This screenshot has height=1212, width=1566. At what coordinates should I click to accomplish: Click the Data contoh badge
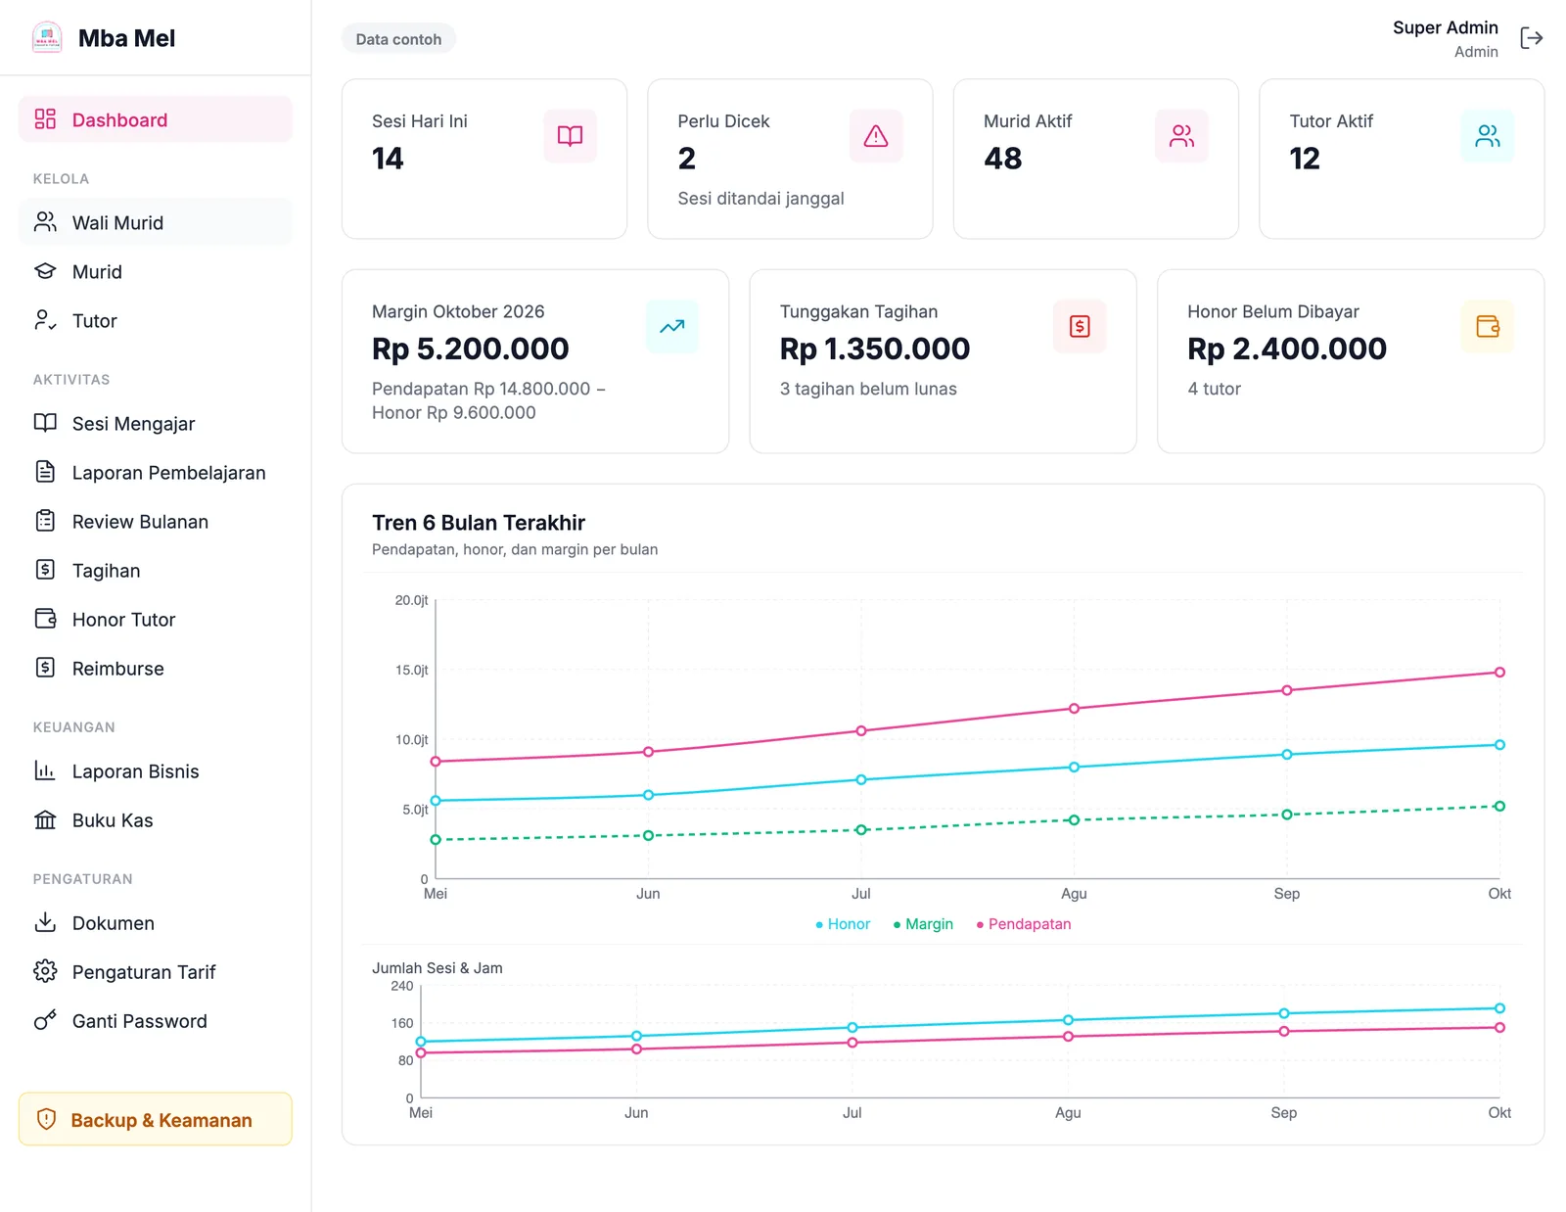[398, 39]
